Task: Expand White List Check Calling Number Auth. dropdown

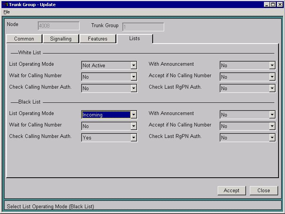Action: [x=134, y=88]
